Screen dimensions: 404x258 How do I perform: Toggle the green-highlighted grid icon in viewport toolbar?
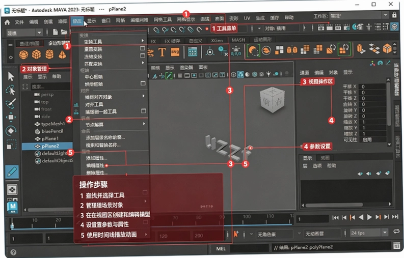[169, 75]
